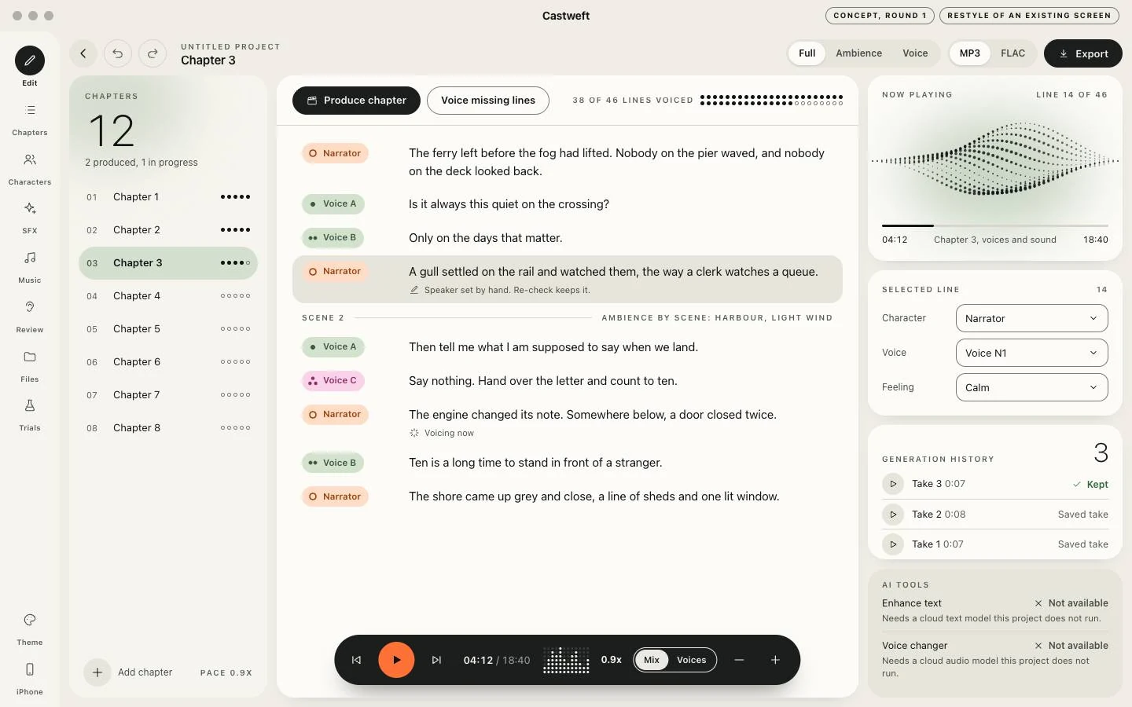The image size is (1132, 707).
Task: Toggle player output to Voices
Action: [692, 660]
